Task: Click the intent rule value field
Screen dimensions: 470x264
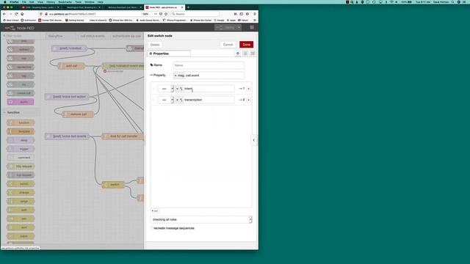Action: [x=209, y=89]
